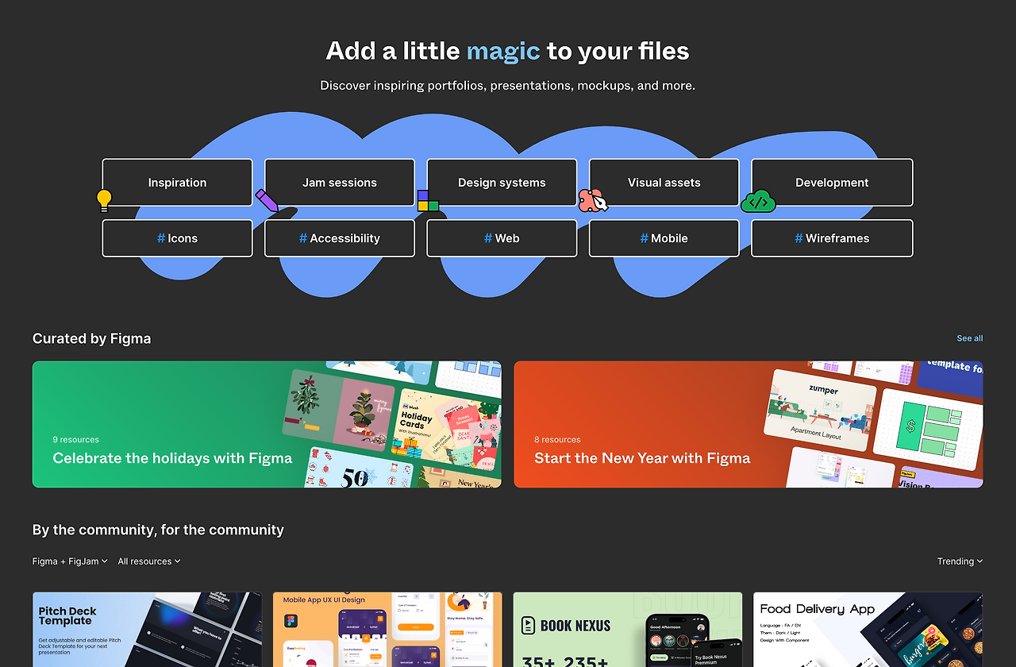Open the Pitch Deck Template card

147,630
